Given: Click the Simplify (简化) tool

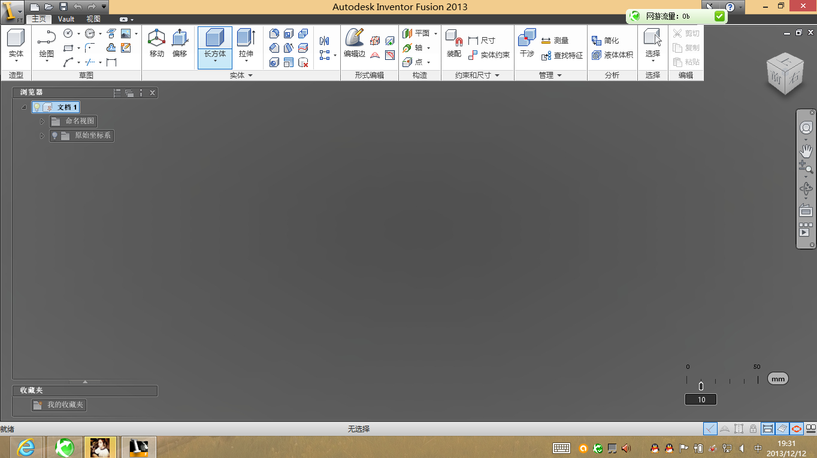Looking at the screenshot, I should pyautogui.click(x=606, y=41).
